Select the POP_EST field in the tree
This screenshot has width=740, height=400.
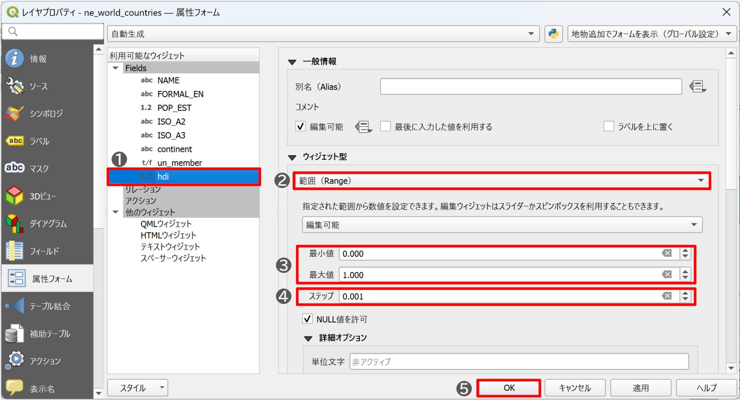[174, 108]
